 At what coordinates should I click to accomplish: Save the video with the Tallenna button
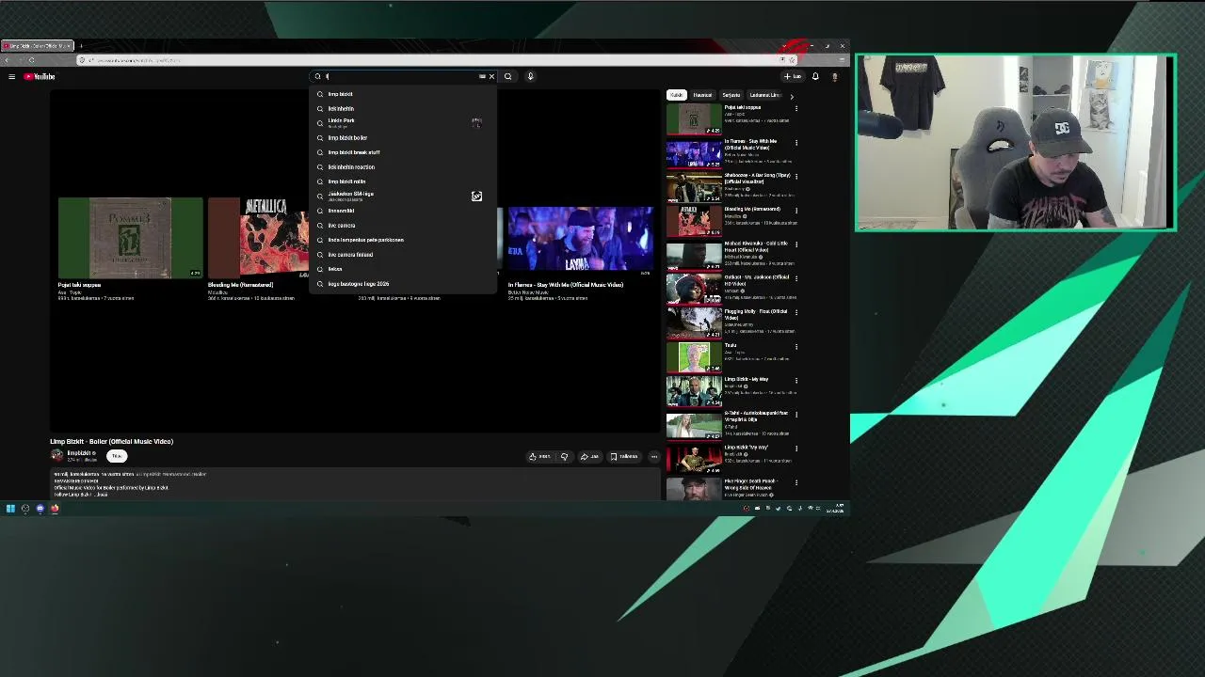[x=624, y=456]
